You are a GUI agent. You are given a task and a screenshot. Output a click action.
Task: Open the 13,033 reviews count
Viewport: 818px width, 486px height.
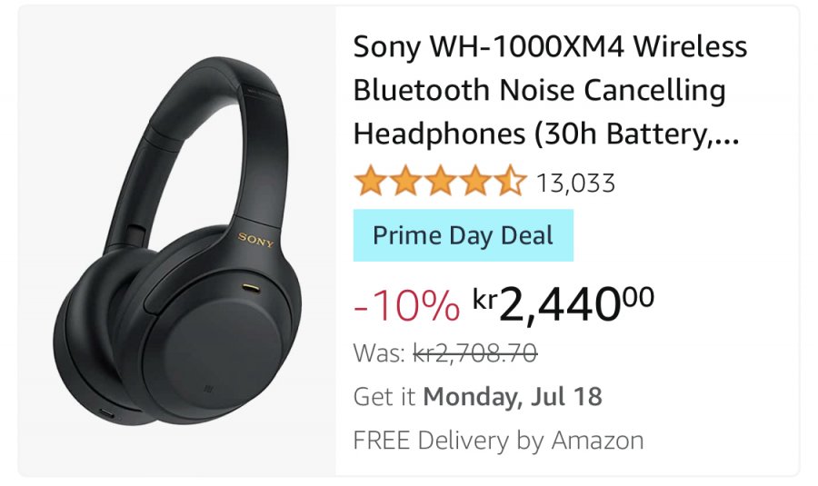click(x=575, y=183)
